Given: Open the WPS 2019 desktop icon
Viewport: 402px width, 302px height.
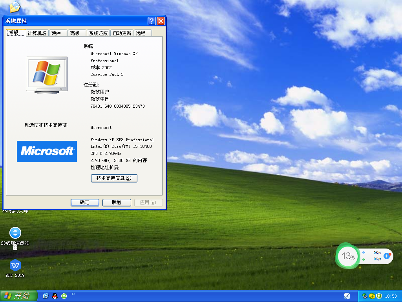Looking at the screenshot, I should 15,268.
